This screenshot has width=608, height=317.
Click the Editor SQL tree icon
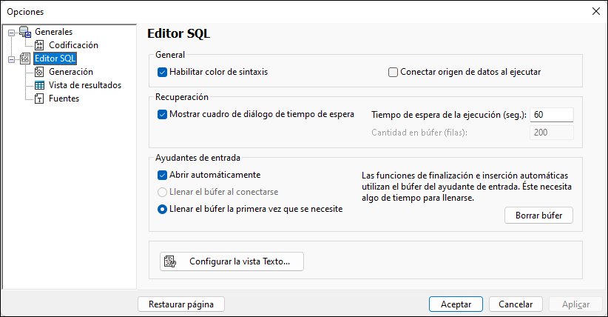pos(25,59)
